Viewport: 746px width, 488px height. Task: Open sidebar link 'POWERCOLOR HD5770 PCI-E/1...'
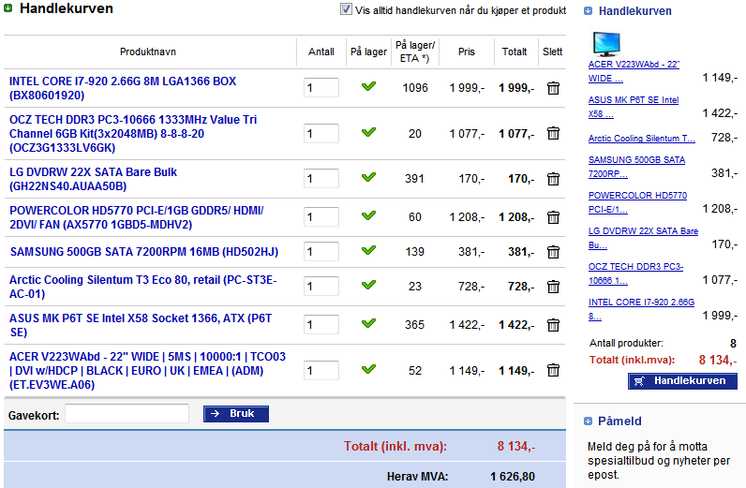pos(637,202)
